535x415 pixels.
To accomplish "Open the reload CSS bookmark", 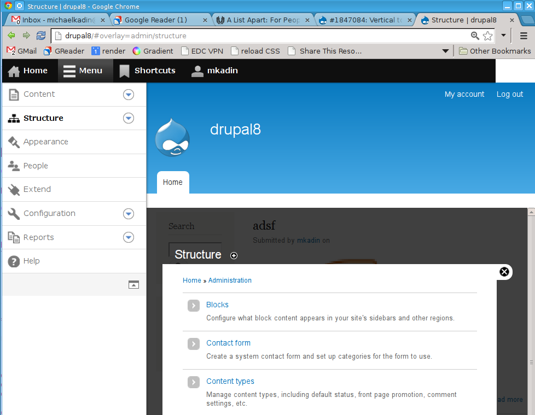I will (x=255, y=51).
